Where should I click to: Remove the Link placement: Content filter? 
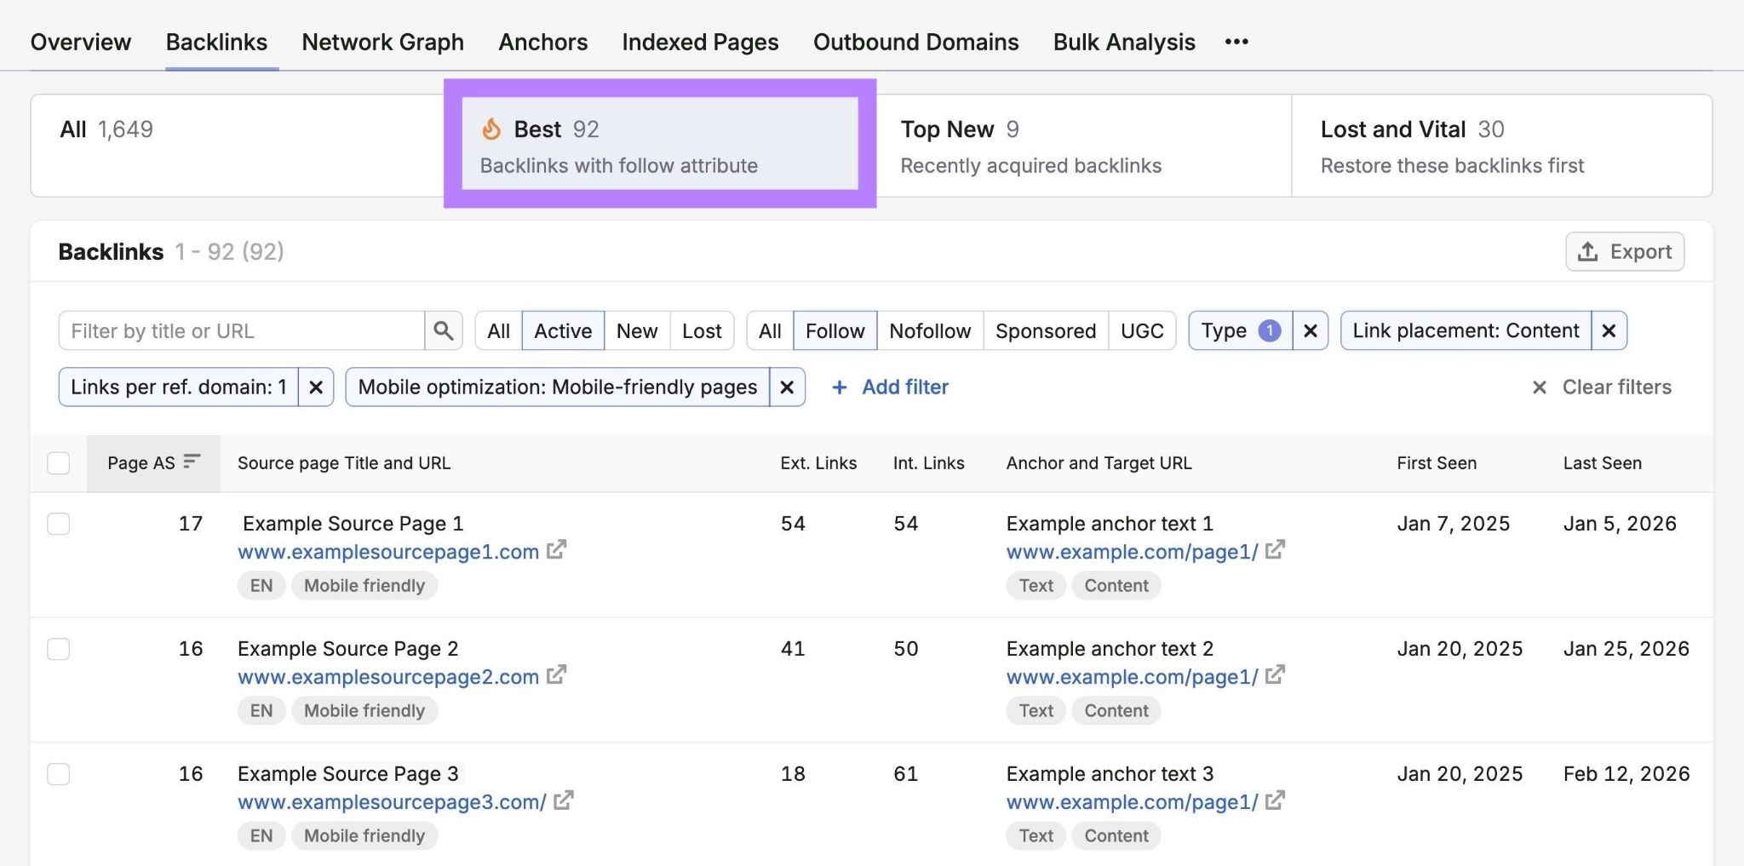(x=1609, y=330)
